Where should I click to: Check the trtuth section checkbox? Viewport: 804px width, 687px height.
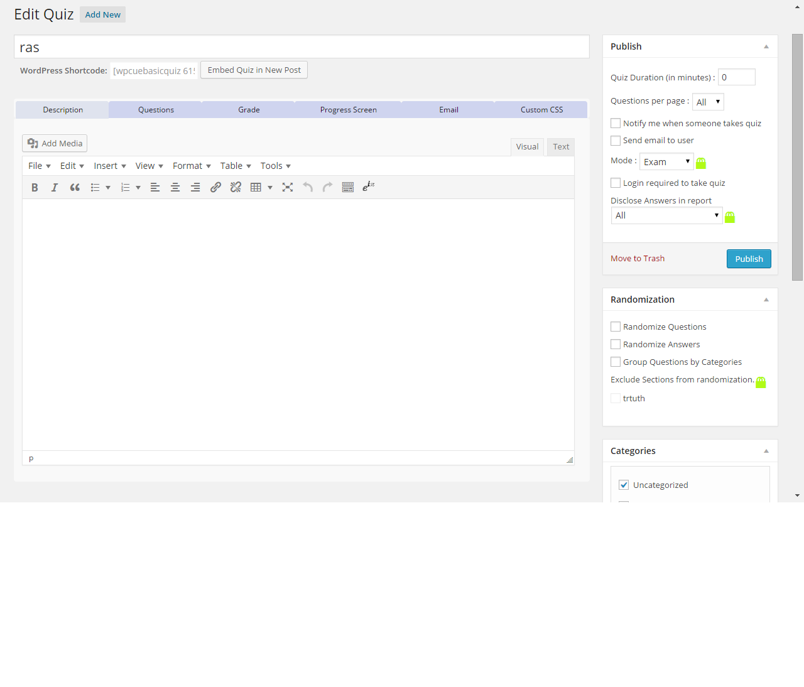(616, 398)
